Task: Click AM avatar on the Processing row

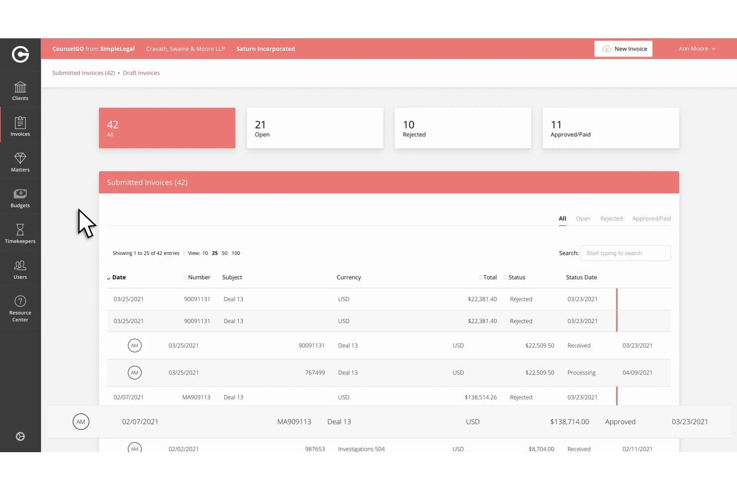Action: pyautogui.click(x=134, y=373)
